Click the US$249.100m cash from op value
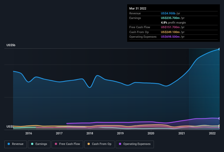Screen dimensions: 224x152 170,32
